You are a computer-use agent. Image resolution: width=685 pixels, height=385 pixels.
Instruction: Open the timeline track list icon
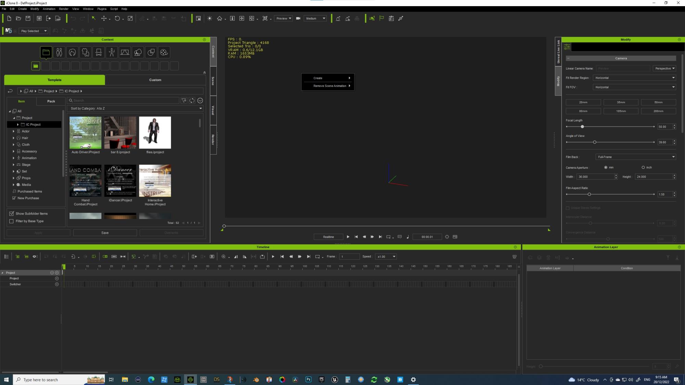6,257
